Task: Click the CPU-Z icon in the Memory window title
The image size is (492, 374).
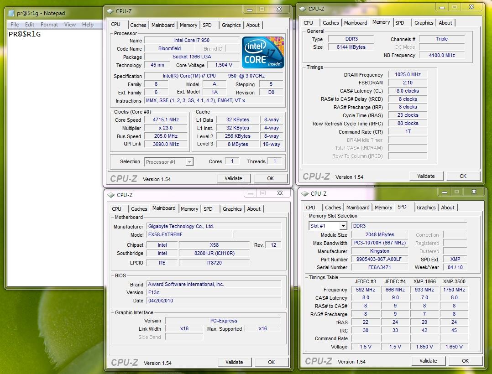Action: 303,9
